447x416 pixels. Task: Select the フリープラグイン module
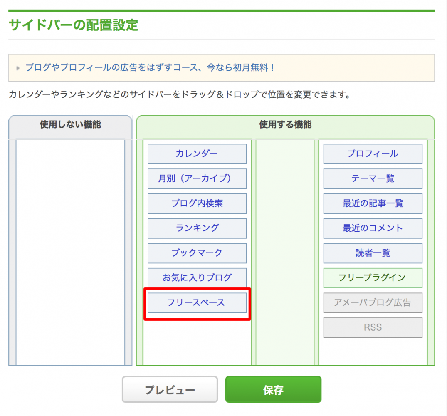click(x=373, y=278)
